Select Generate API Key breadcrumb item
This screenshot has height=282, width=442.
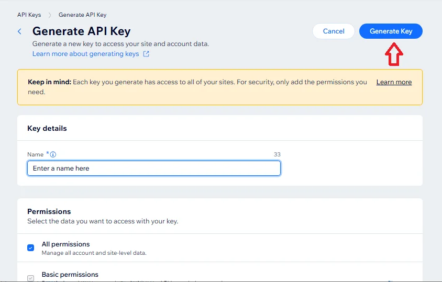(x=82, y=15)
